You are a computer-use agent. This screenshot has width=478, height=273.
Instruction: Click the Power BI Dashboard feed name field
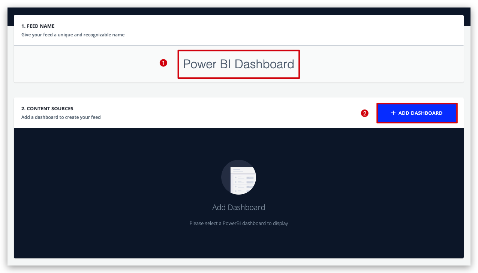coord(238,64)
